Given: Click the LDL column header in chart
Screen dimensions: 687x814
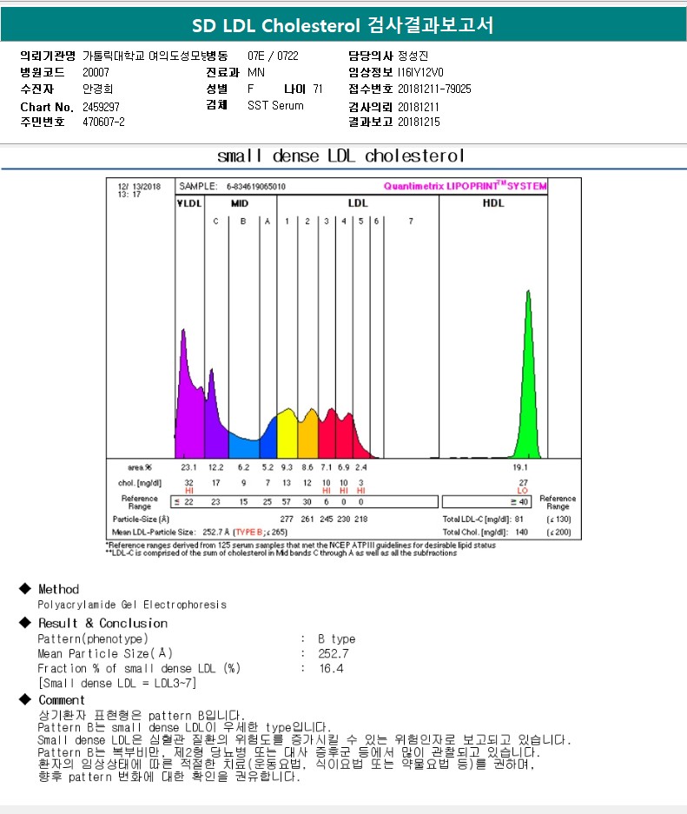Looking at the screenshot, I should pyautogui.click(x=358, y=203).
